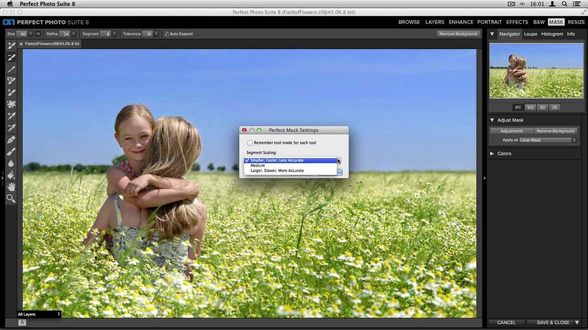Close the FieldofFlowers.tif document tab

(21, 44)
